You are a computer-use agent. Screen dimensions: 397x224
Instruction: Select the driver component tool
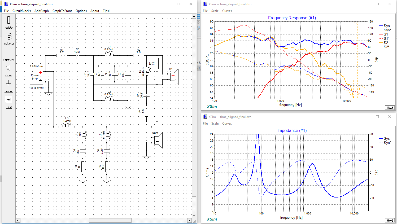point(9,70)
